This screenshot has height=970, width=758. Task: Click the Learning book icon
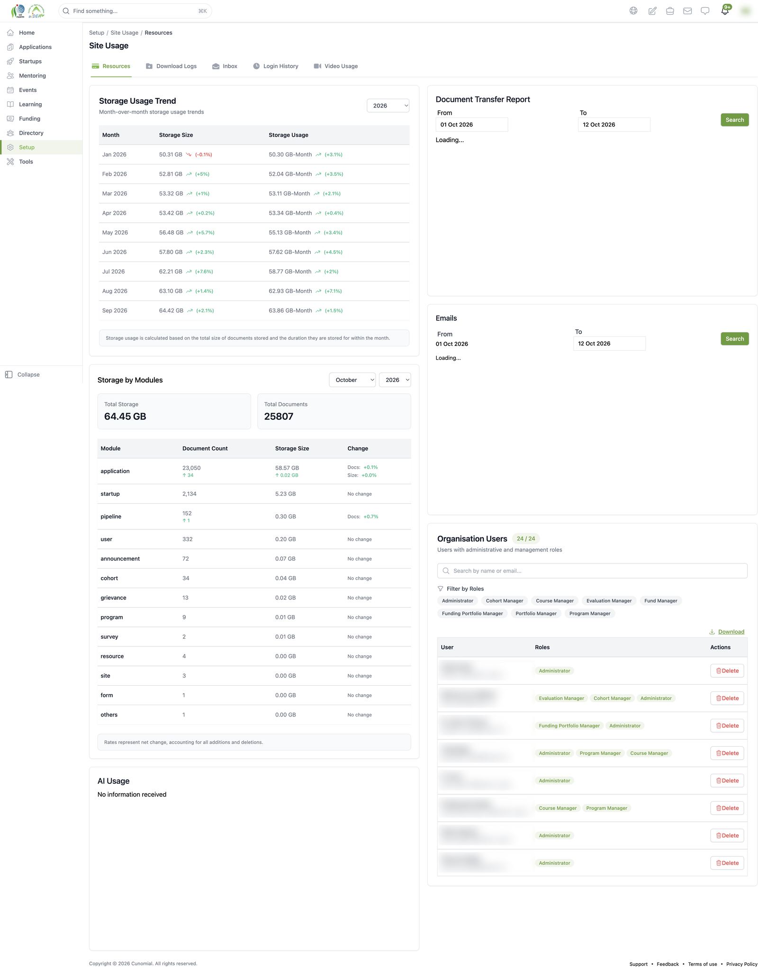point(10,104)
